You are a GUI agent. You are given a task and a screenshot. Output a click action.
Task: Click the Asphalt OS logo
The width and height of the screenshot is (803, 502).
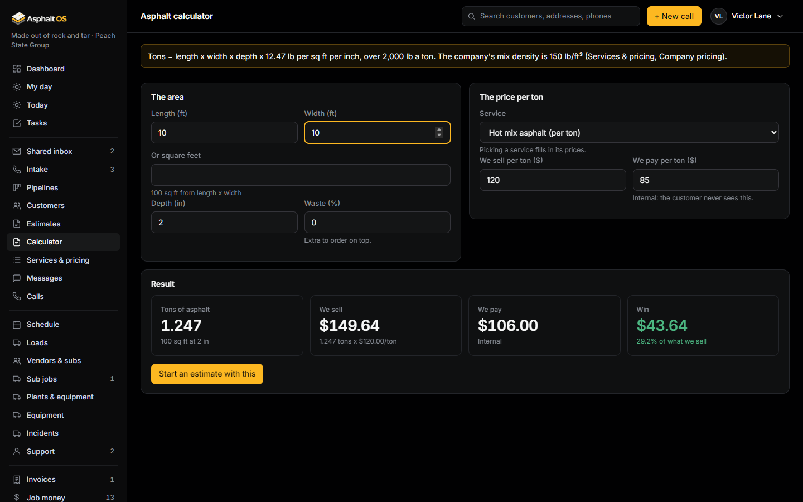click(39, 18)
